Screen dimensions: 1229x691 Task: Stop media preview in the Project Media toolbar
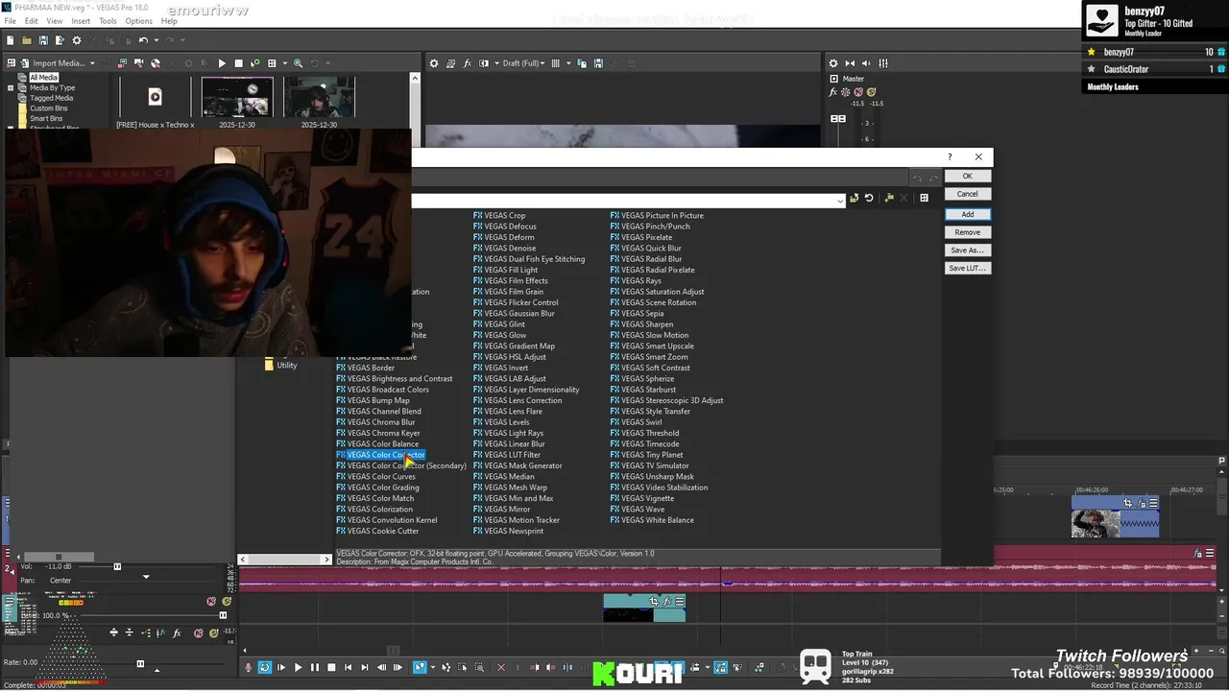point(238,63)
